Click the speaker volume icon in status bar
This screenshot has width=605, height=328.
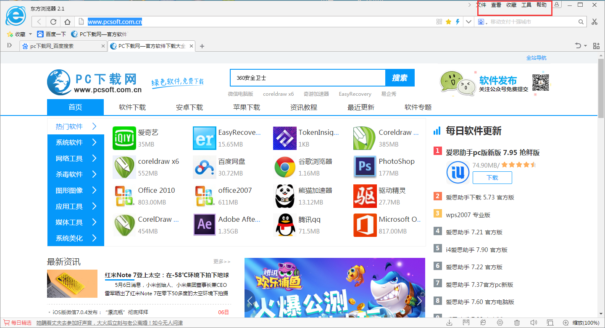tap(534, 322)
